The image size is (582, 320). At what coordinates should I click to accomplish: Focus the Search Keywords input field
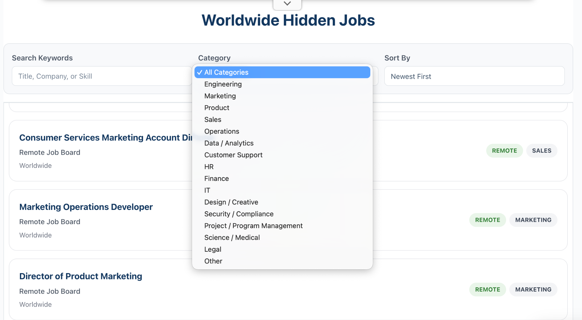click(102, 76)
